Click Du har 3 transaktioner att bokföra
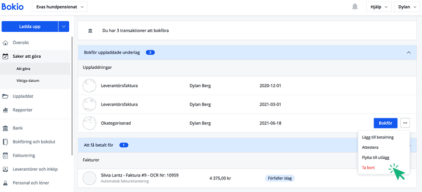The height and width of the screenshot is (192, 422). 135,31
